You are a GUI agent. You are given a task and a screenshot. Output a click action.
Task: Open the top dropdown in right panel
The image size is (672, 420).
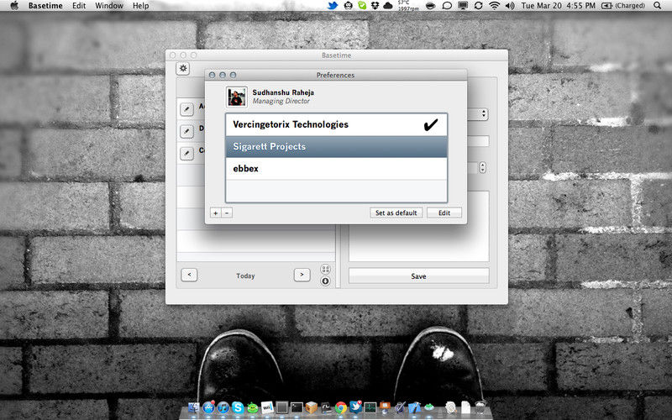pyautogui.click(x=483, y=113)
